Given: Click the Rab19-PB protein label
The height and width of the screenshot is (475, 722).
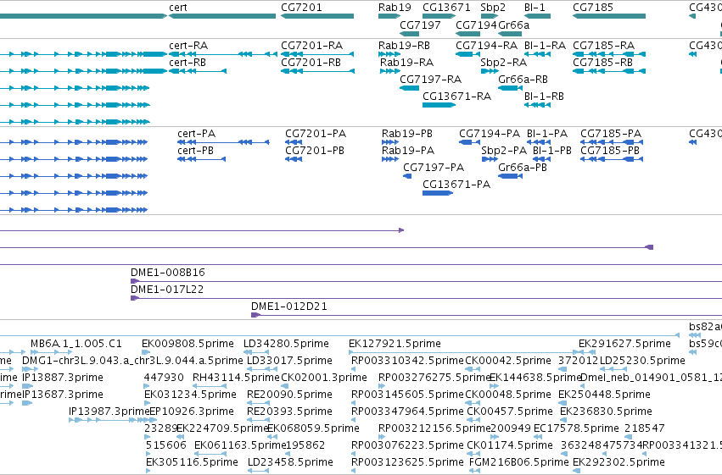Looking at the screenshot, I should [x=407, y=134].
